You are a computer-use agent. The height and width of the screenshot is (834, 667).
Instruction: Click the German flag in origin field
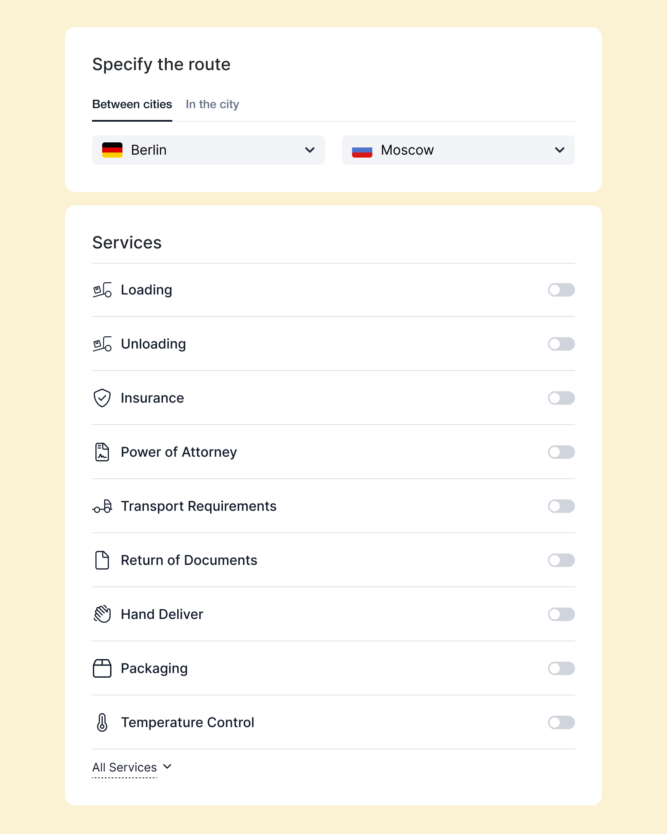(112, 150)
